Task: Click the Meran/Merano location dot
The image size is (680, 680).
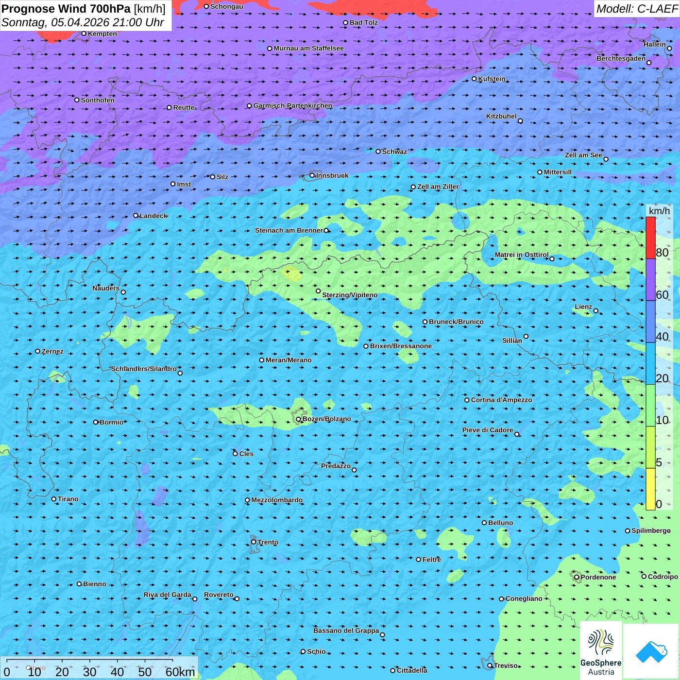Action: (x=262, y=360)
